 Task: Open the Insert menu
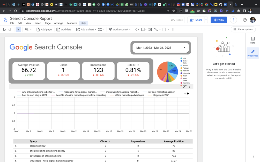(x=38, y=23)
